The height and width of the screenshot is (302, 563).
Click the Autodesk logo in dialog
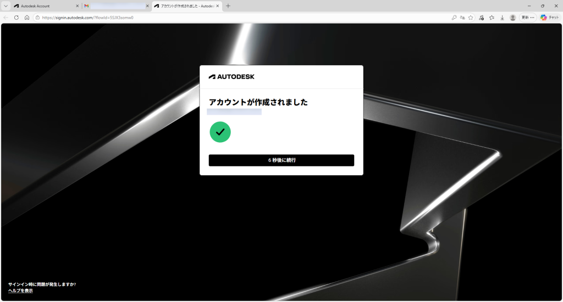[231, 77]
